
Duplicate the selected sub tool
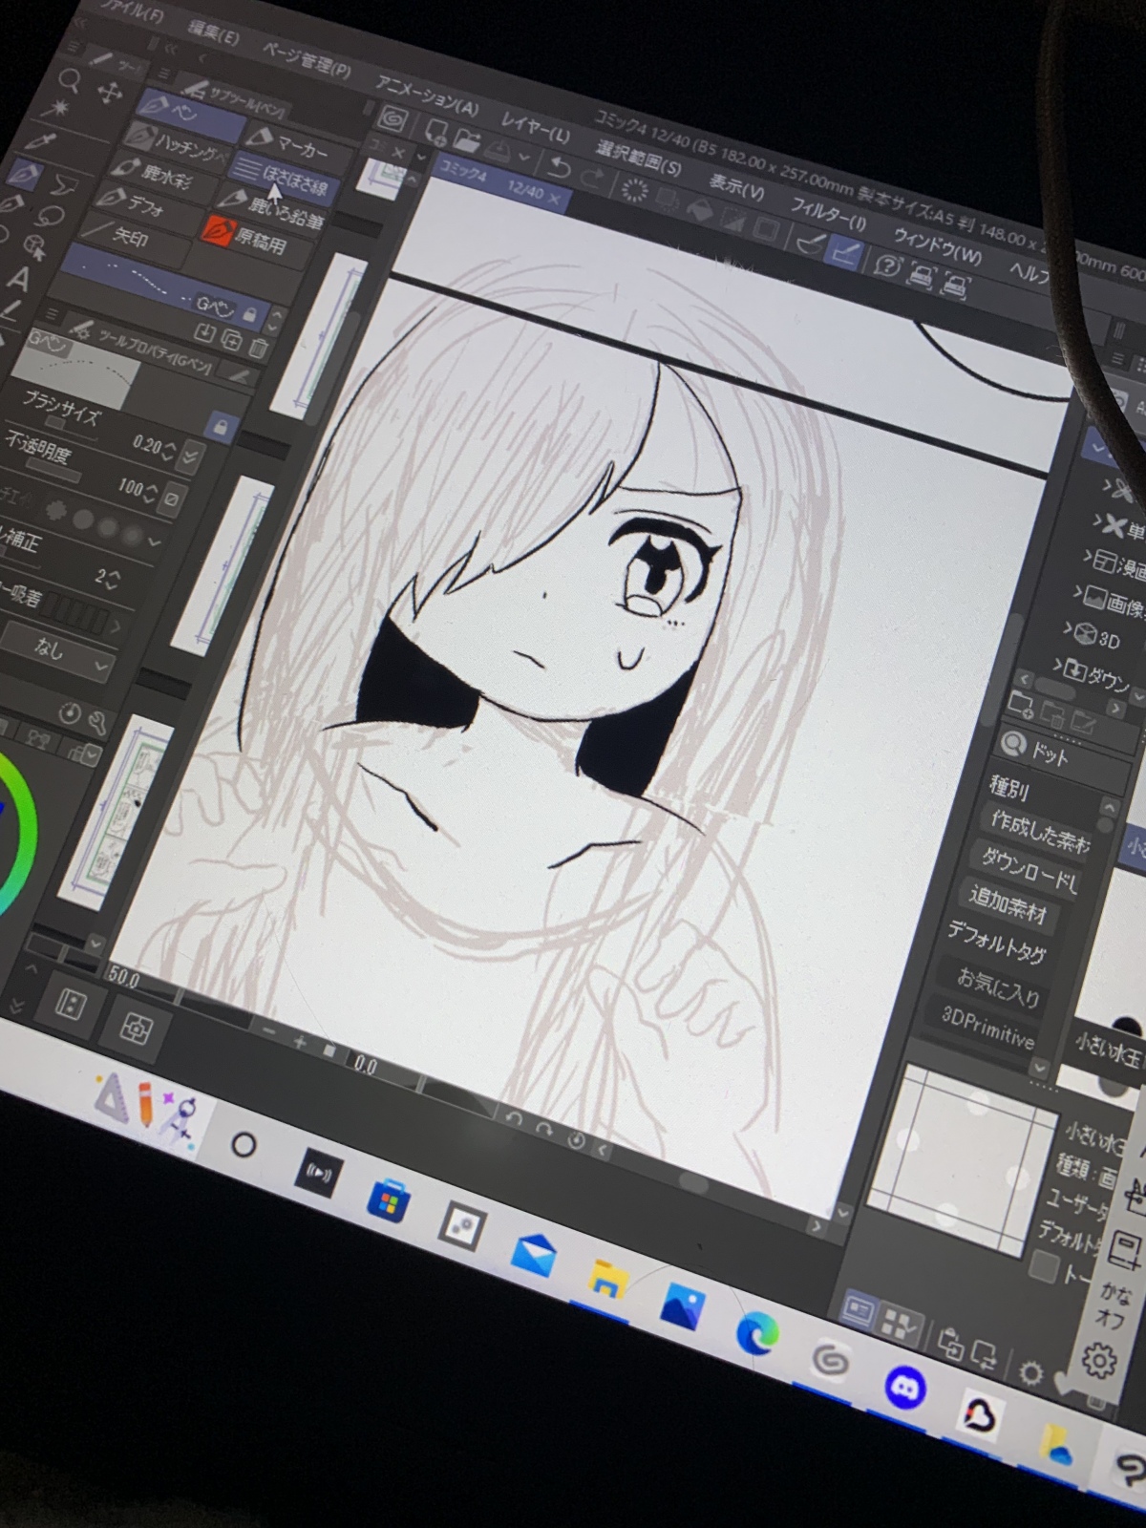232,340
